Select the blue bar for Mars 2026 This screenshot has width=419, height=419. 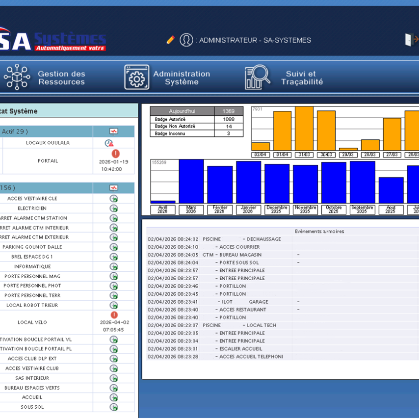pos(191,181)
